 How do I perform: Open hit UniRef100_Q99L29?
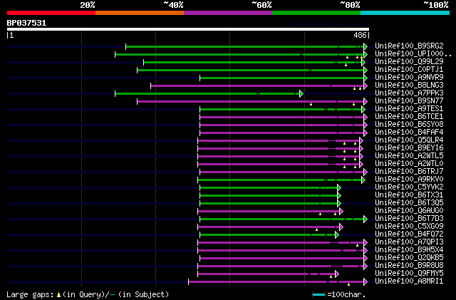[x=409, y=62]
